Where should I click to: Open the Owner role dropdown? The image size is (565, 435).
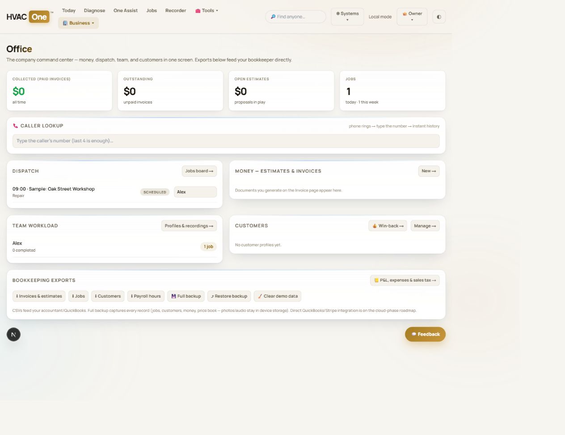412,17
